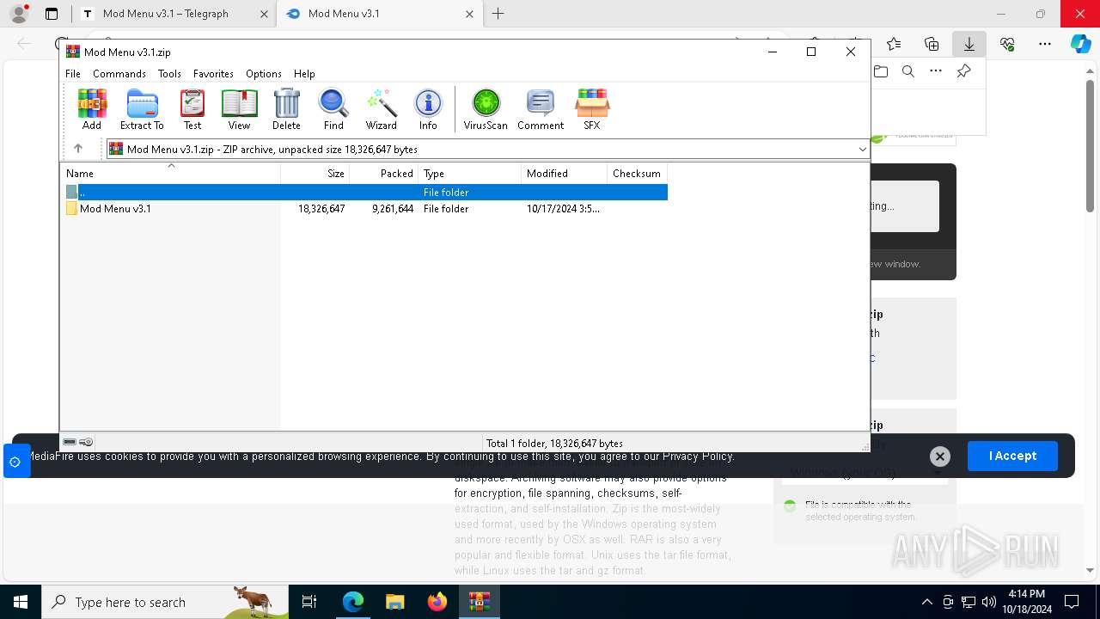The width and height of the screenshot is (1100, 619).
Task: Open the Edge downloads icon
Action: tap(969, 44)
